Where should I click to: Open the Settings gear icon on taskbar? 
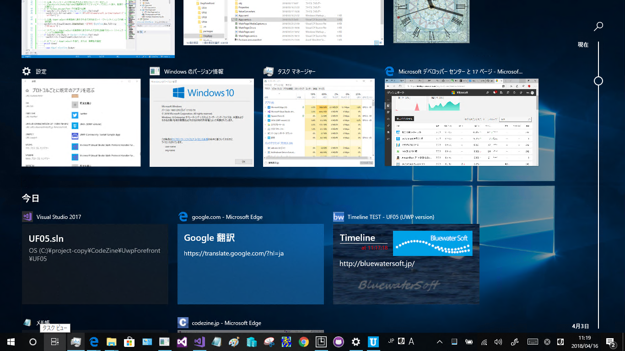tap(356, 342)
